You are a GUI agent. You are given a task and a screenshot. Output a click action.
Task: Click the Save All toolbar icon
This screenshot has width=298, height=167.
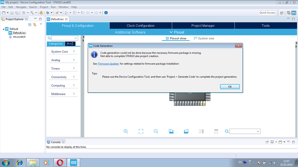[x=17, y=13]
